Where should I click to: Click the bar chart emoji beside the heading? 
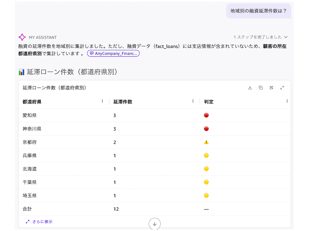pyautogui.click(x=22, y=72)
